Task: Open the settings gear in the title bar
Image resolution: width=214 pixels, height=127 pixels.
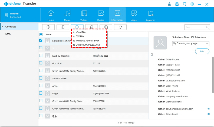Action: (192, 4)
